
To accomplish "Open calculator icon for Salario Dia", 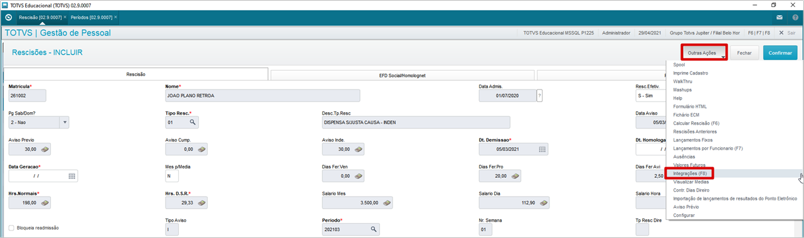I will tap(543, 204).
